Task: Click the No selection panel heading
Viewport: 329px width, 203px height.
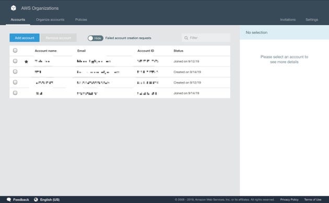Action: tap(256, 32)
